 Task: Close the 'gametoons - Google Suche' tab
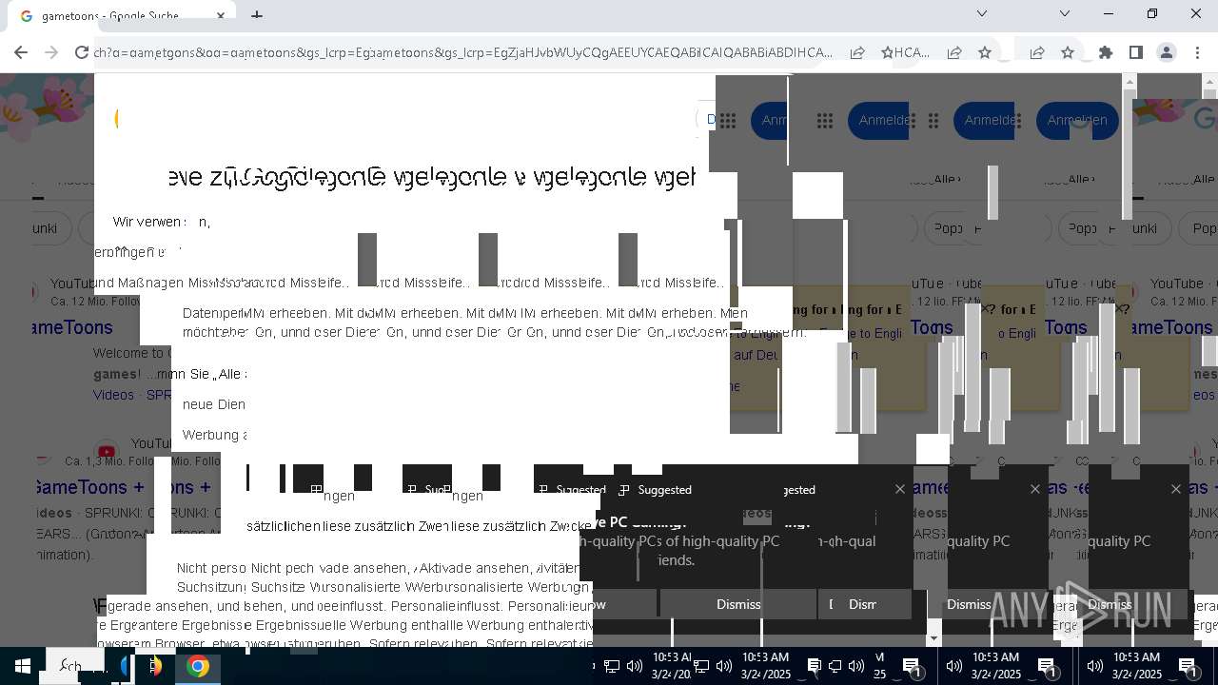222,16
